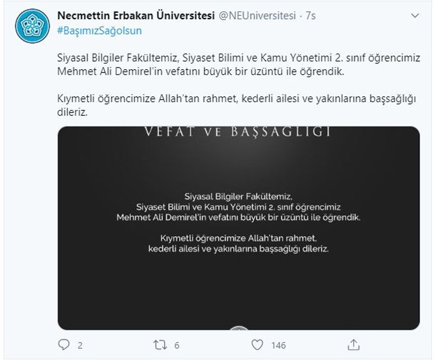Image resolution: width=434 pixels, height=360 pixels.
Task: Click the VEFAT VE BAŞSAĞLIĞI image heading
Action: (x=238, y=132)
